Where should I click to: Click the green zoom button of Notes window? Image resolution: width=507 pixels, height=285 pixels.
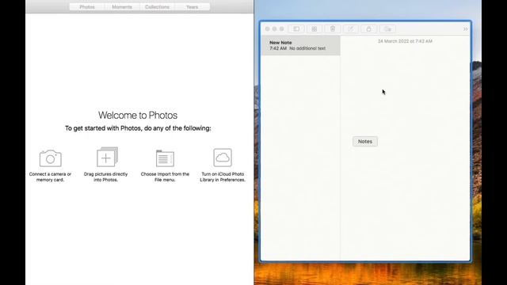point(282,29)
